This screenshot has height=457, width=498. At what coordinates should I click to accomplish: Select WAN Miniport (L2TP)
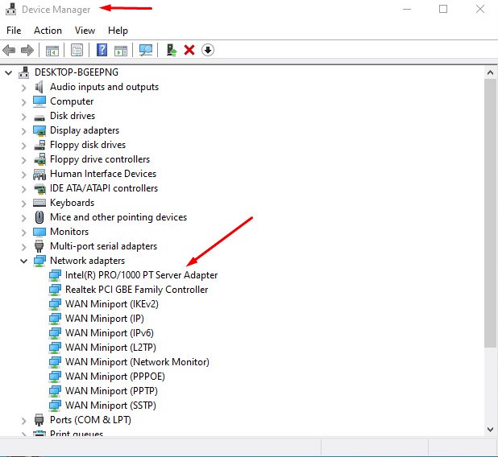[x=110, y=348]
